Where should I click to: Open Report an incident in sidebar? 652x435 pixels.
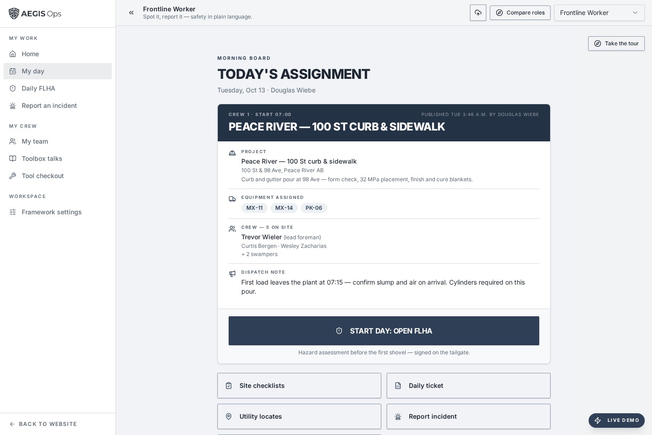[58, 106]
